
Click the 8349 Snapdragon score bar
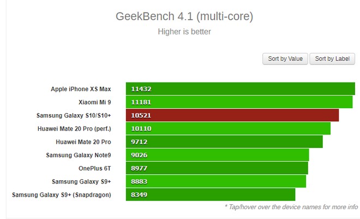point(210,194)
